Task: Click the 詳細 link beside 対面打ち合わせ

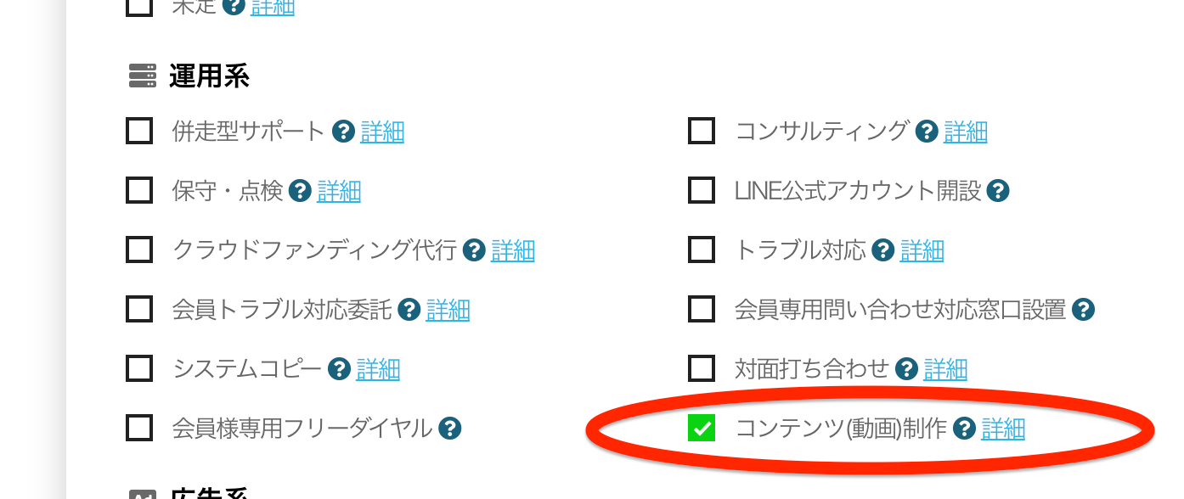Action: (x=945, y=369)
